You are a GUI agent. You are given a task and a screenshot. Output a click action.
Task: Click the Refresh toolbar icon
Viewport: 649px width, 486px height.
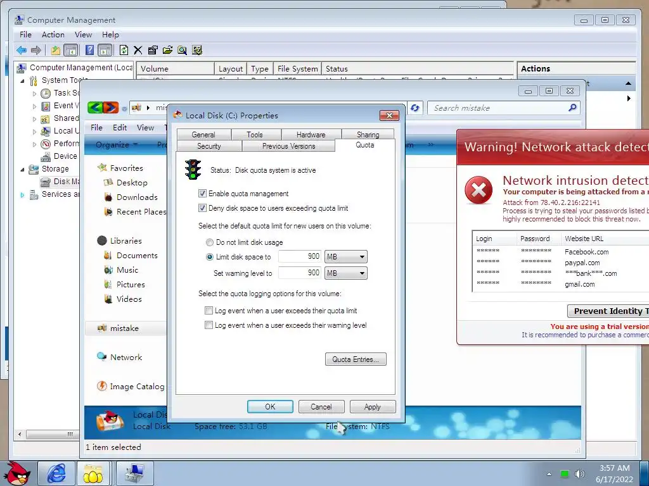click(x=124, y=51)
